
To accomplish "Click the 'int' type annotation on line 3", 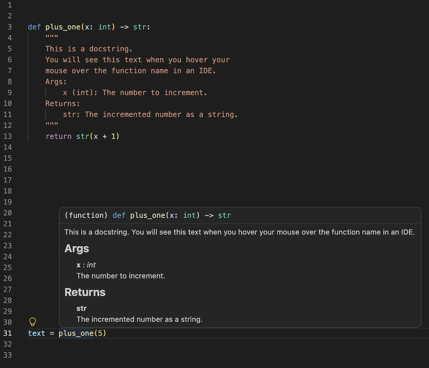I will point(105,27).
